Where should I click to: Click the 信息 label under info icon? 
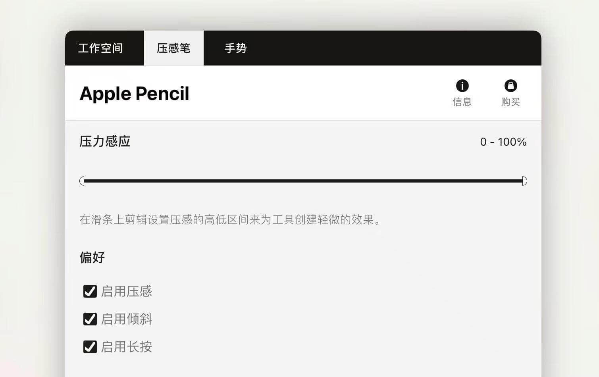[462, 102]
